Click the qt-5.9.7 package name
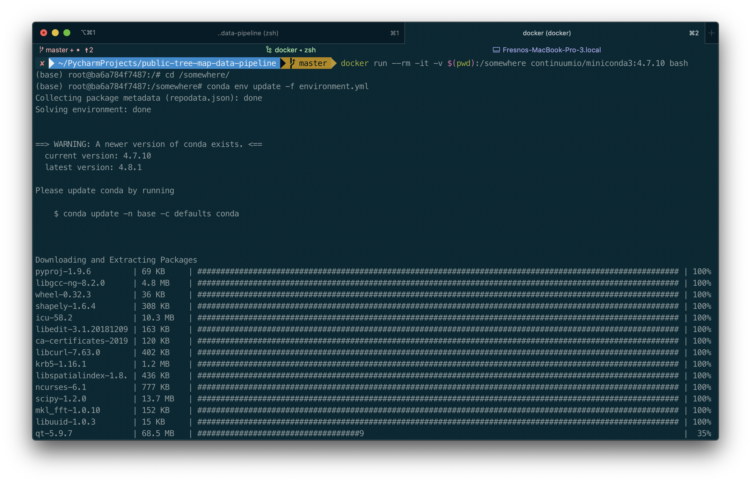This screenshot has width=751, height=483. [54, 434]
